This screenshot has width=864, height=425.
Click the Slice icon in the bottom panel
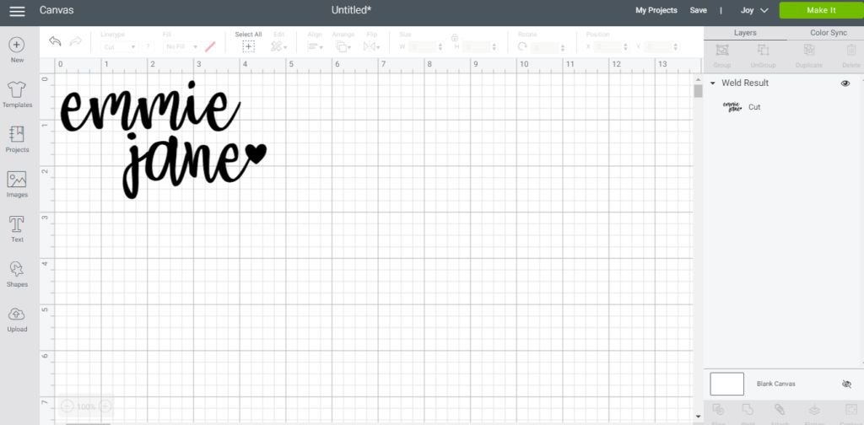tap(718, 410)
